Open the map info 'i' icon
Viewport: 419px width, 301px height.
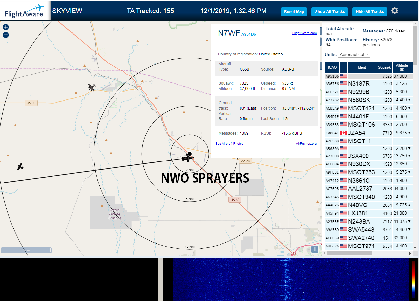(315, 249)
